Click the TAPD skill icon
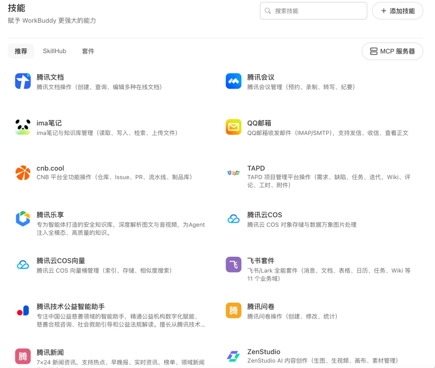This screenshot has width=435, height=368. [233, 172]
